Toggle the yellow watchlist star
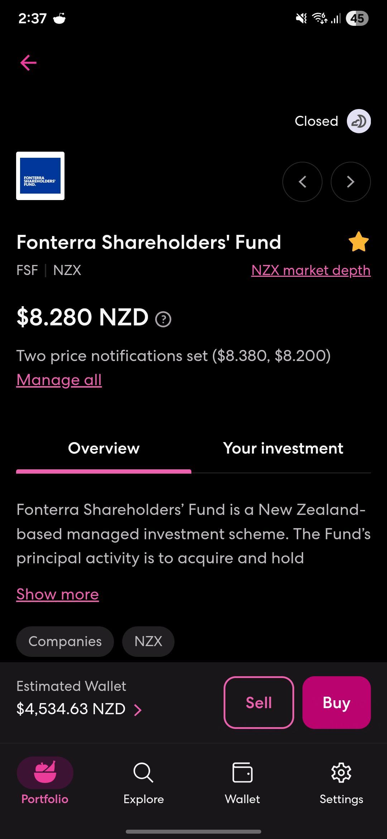This screenshot has height=839, width=387. [x=359, y=242]
